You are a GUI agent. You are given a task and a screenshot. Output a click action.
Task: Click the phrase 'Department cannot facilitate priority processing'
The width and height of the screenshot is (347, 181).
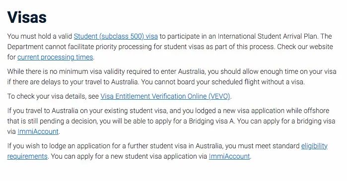pyautogui.click(x=80, y=47)
